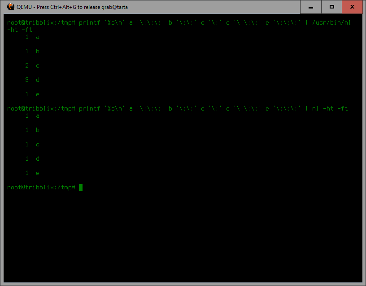Click 'nl -ht -ft' ending the second command
Viewport: 366px width, 286px height.
click(330, 109)
